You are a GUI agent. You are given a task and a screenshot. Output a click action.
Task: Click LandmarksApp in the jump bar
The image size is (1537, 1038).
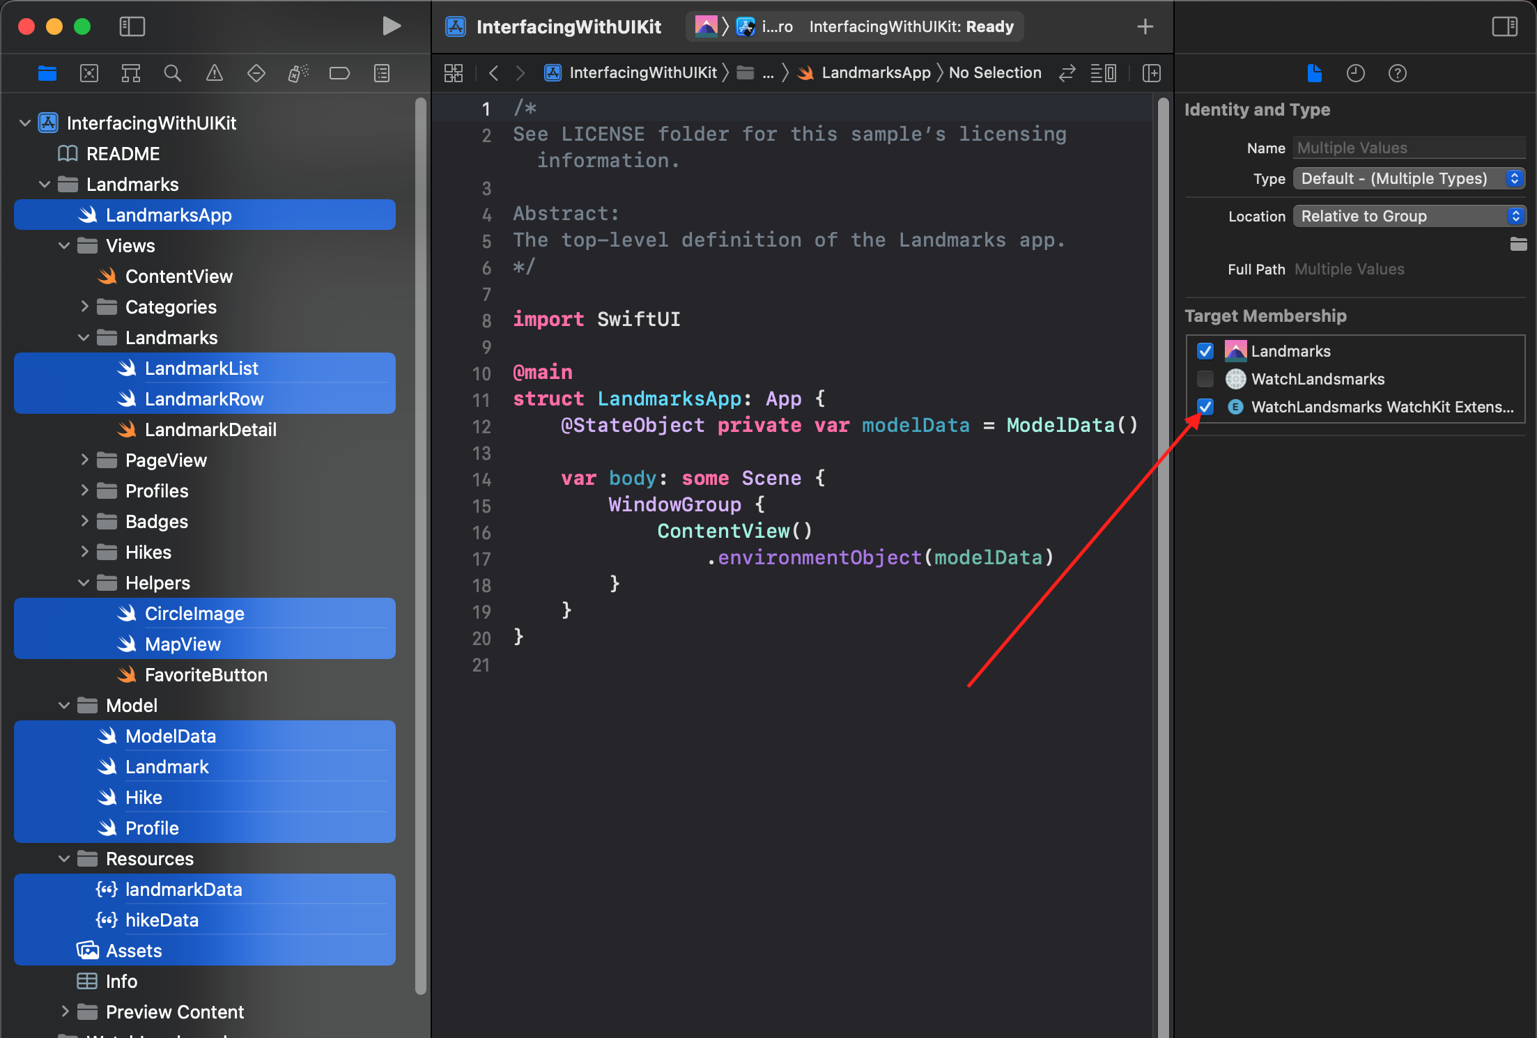click(875, 73)
